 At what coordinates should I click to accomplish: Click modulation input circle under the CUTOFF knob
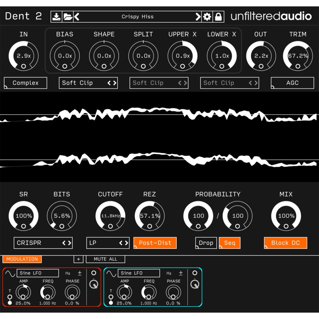(x=110, y=226)
